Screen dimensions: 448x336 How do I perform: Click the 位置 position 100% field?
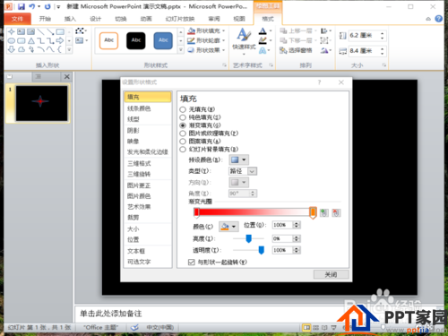pos(282,225)
